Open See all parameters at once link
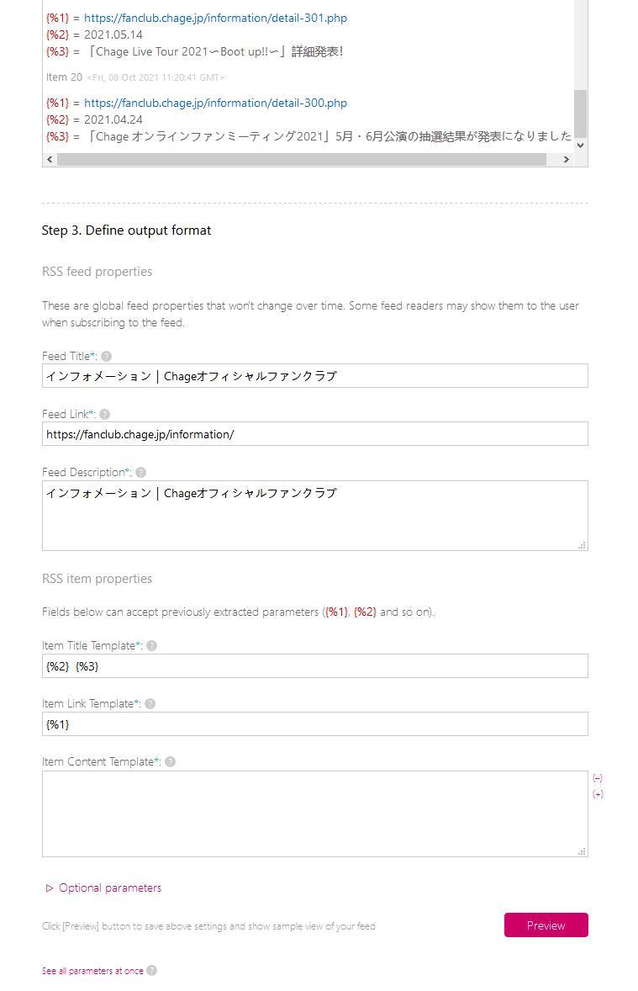638x991 pixels. [92, 971]
